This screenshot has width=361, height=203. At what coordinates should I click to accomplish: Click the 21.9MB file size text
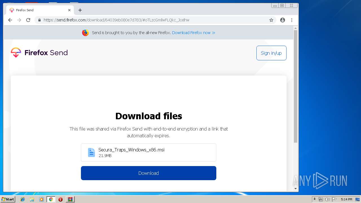coord(105,156)
